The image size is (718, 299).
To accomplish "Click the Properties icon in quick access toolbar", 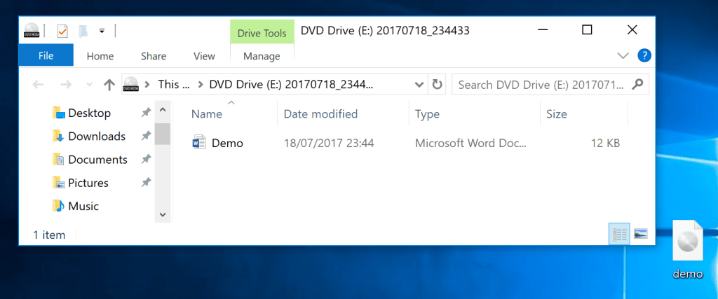I will pos(62,31).
